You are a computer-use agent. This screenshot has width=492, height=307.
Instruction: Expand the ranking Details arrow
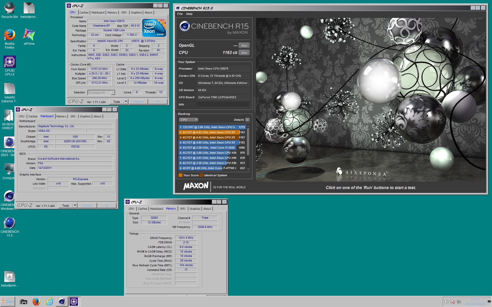[247, 120]
